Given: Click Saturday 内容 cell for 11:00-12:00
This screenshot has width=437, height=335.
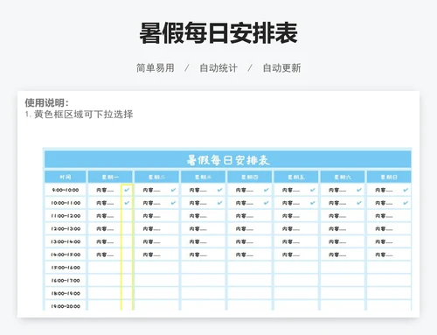Looking at the screenshot, I should click(x=337, y=216).
